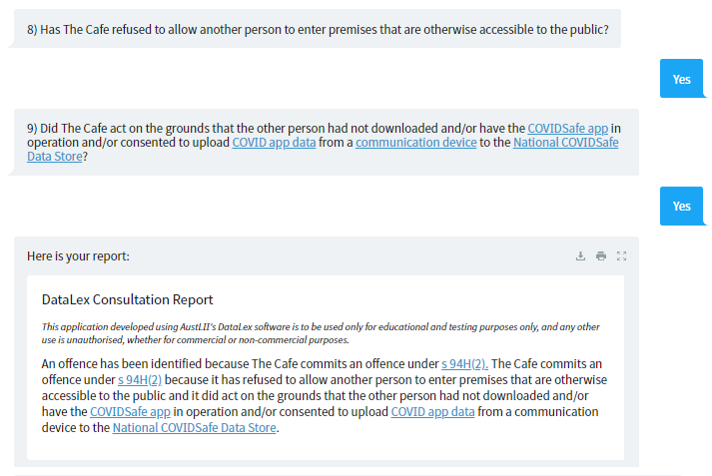Screen dimensions: 712x476
Task: Select the Yes answer to question 9
Action: (x=682, y=206)
